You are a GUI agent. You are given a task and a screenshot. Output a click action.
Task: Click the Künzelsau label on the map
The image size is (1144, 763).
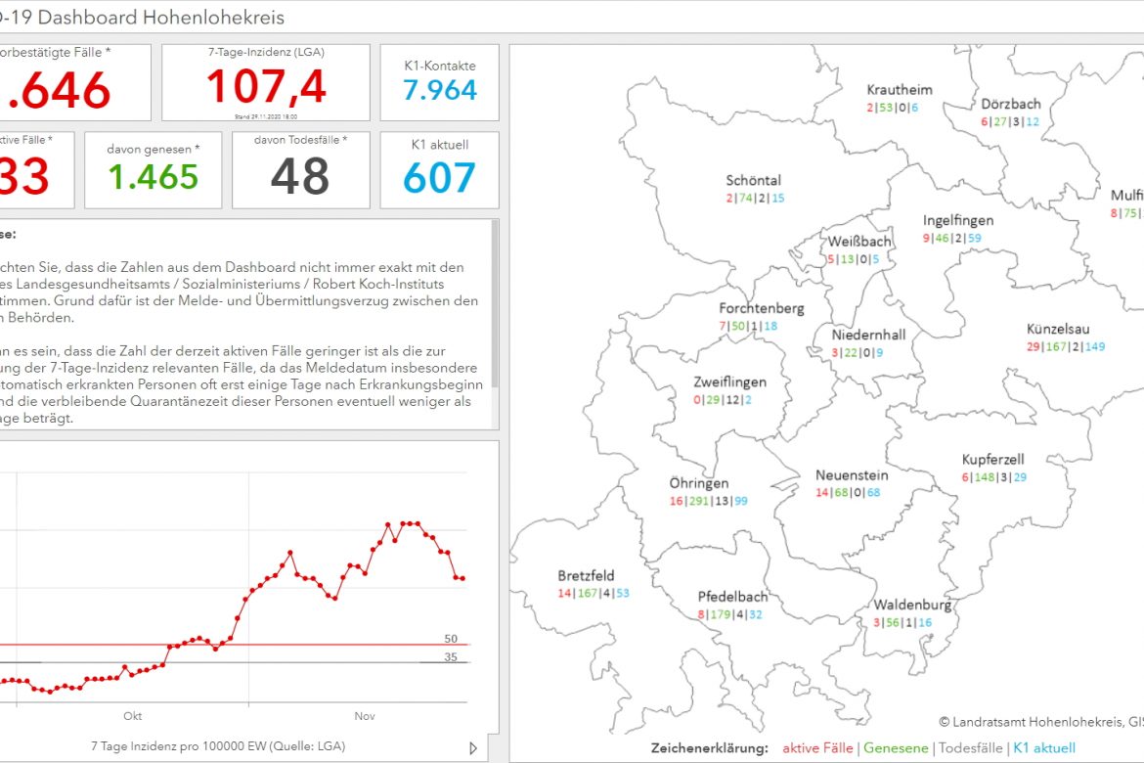coord(1058,330)
